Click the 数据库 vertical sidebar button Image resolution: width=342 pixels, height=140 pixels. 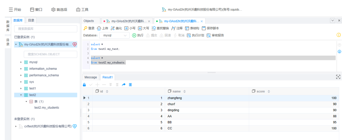pyautogui.click(x=8, y=26)
